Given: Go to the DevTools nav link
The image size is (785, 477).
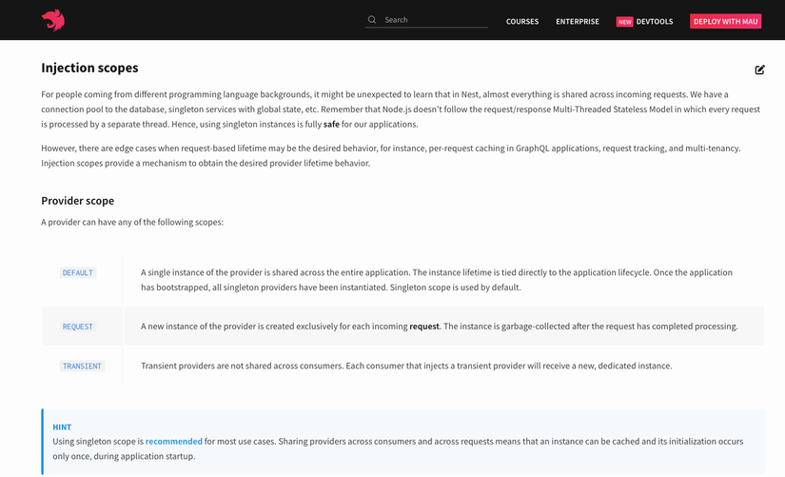Looking at the screenshot, I should (655, 22).
